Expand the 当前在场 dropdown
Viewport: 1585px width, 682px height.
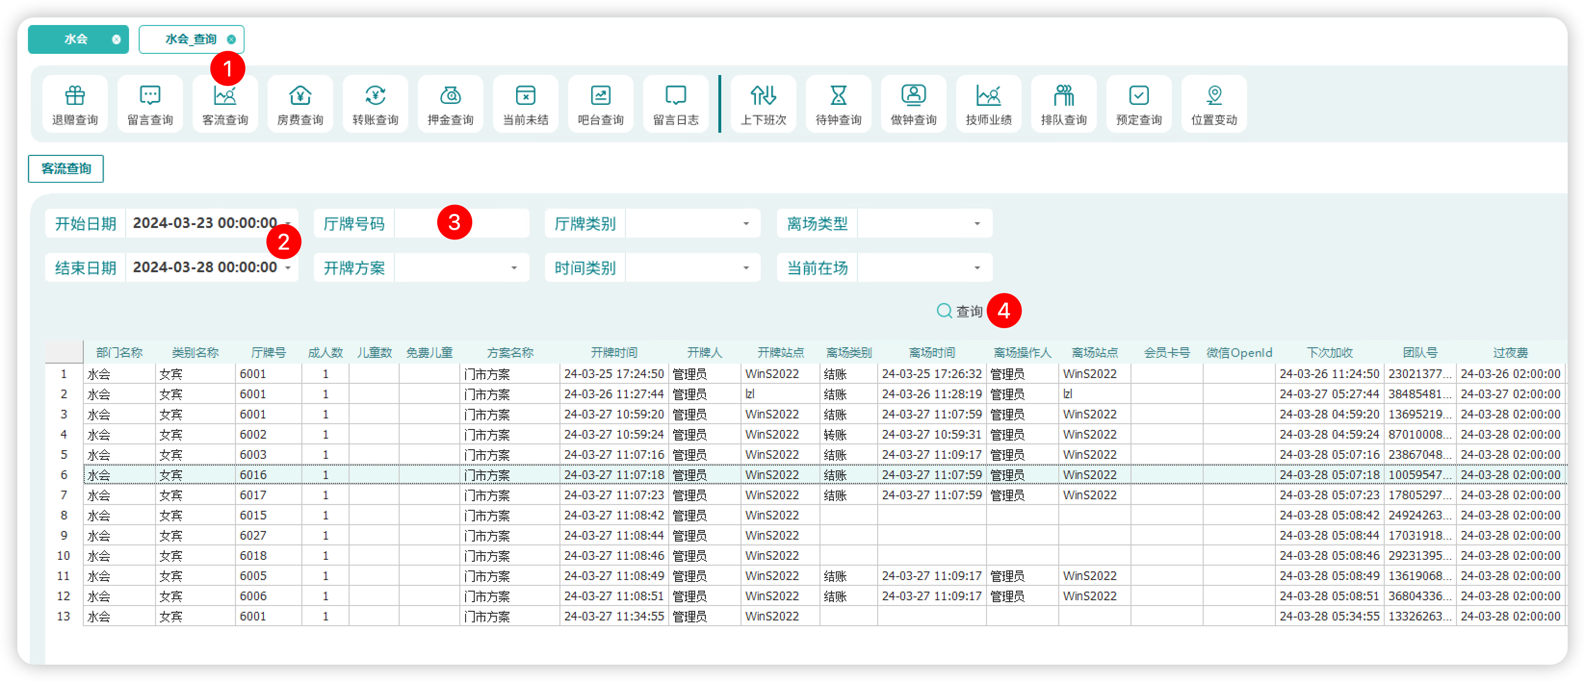(977, 267)
